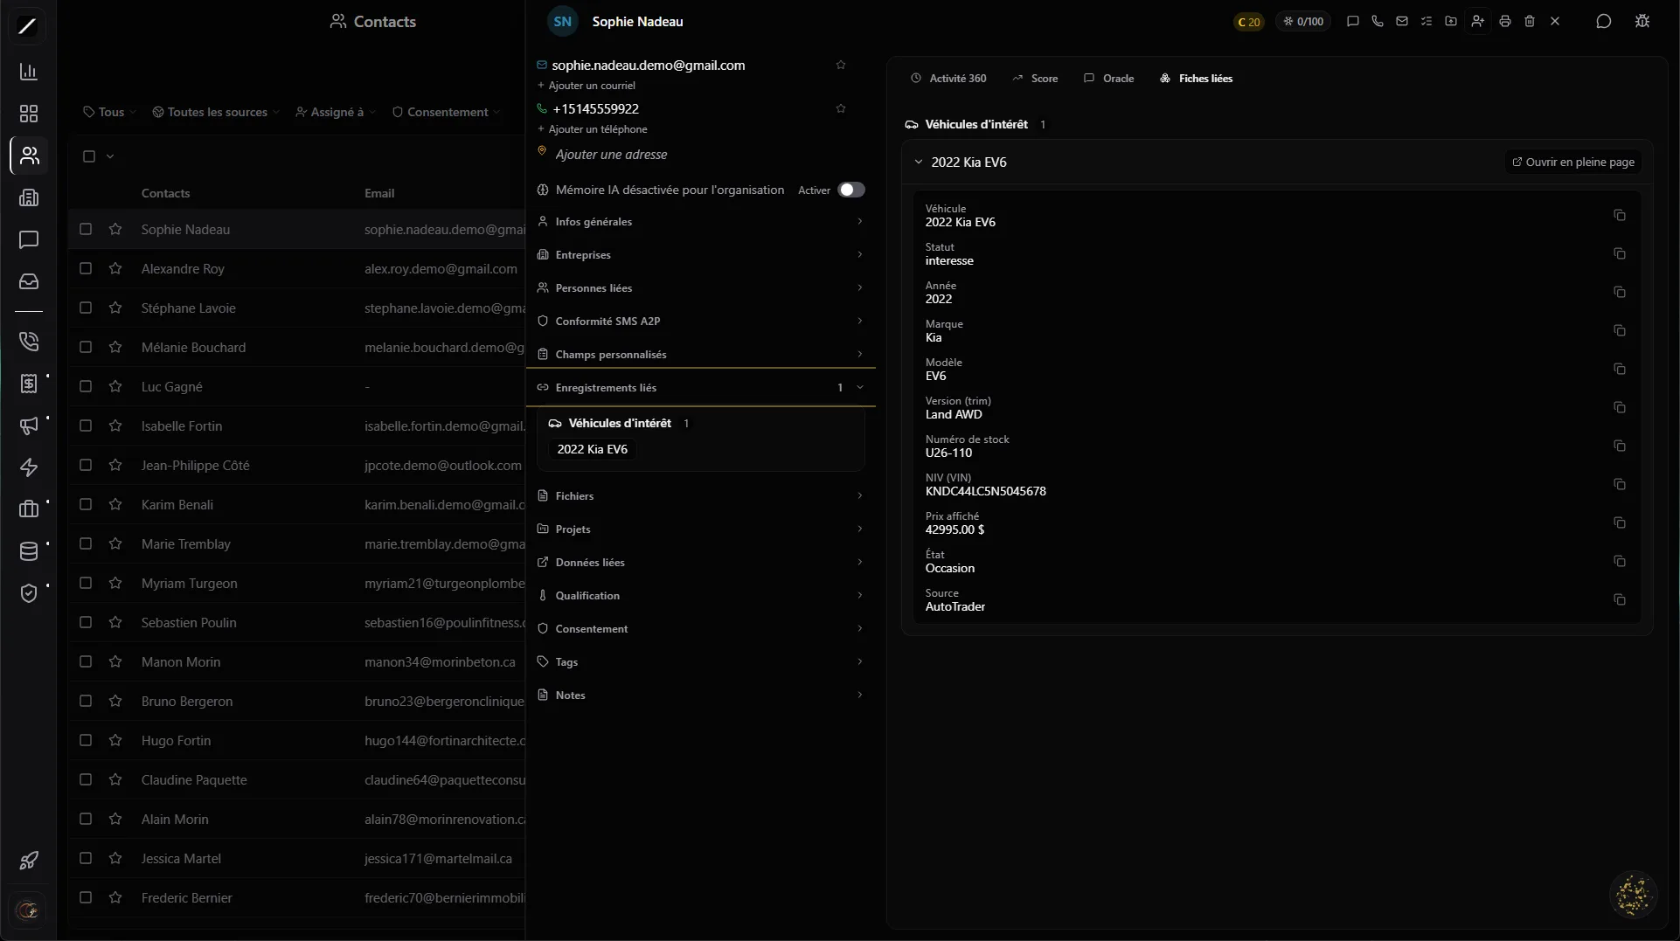The height and width of the screenshot is (941, 1680).
Task: Check the box for Karim Benali
Action: [x=86, y=504]
